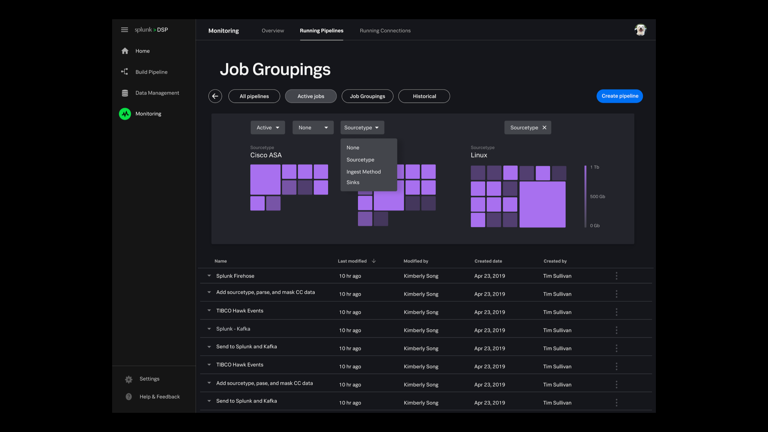Click the Data Management database icon
The image size is (768, 432).
(125, 93)
